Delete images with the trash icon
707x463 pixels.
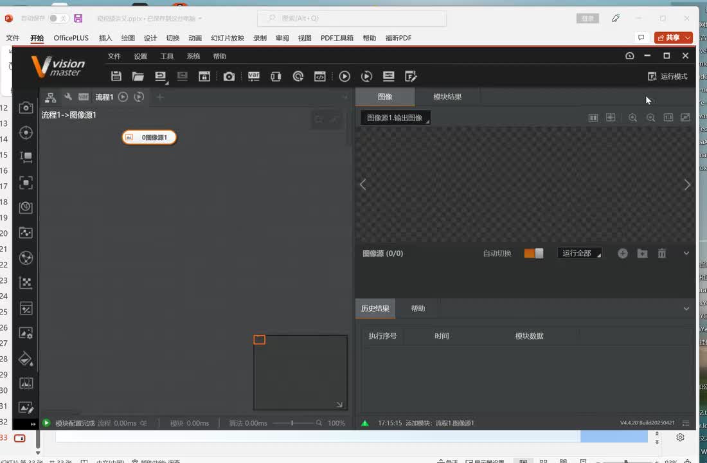pyautogui.click(x=662, y=253)
